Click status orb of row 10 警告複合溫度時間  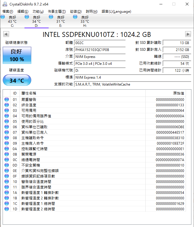7,181
